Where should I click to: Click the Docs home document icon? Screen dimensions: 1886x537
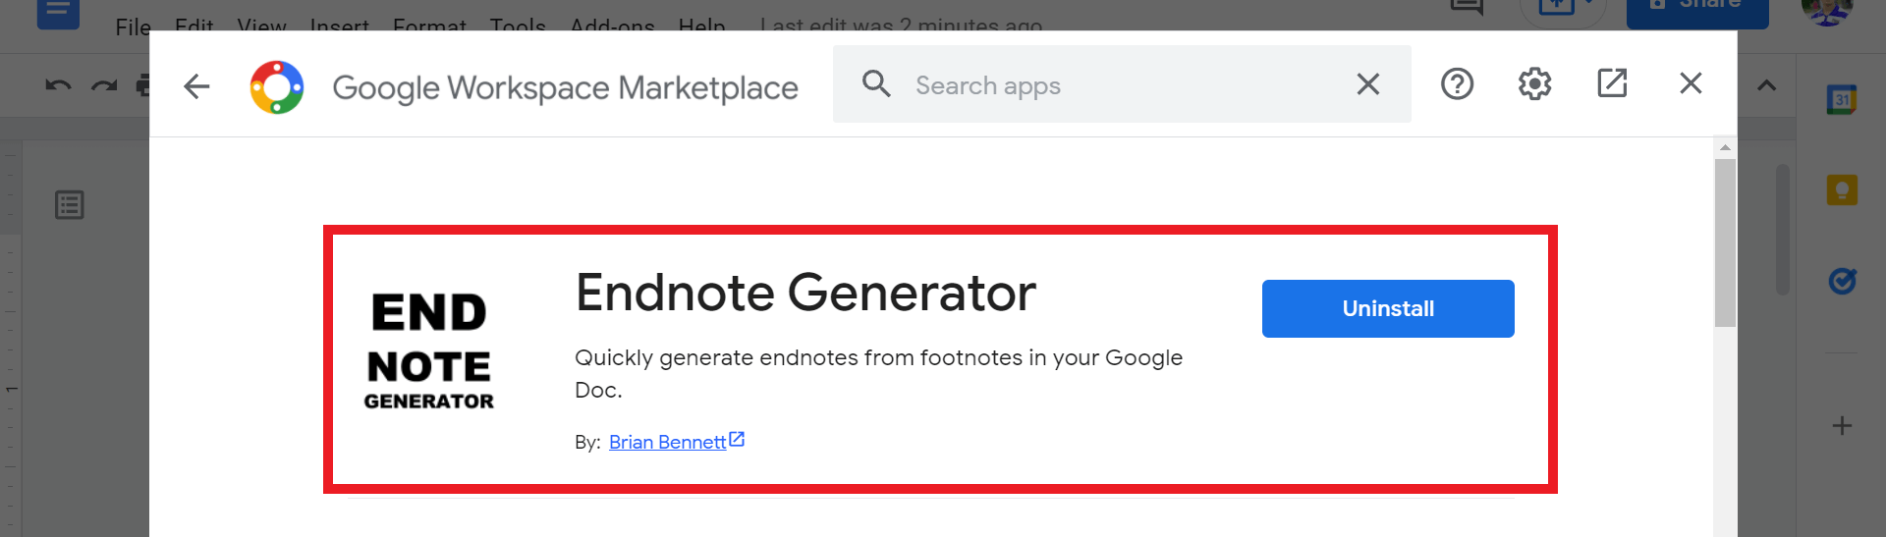click(58, 14)
